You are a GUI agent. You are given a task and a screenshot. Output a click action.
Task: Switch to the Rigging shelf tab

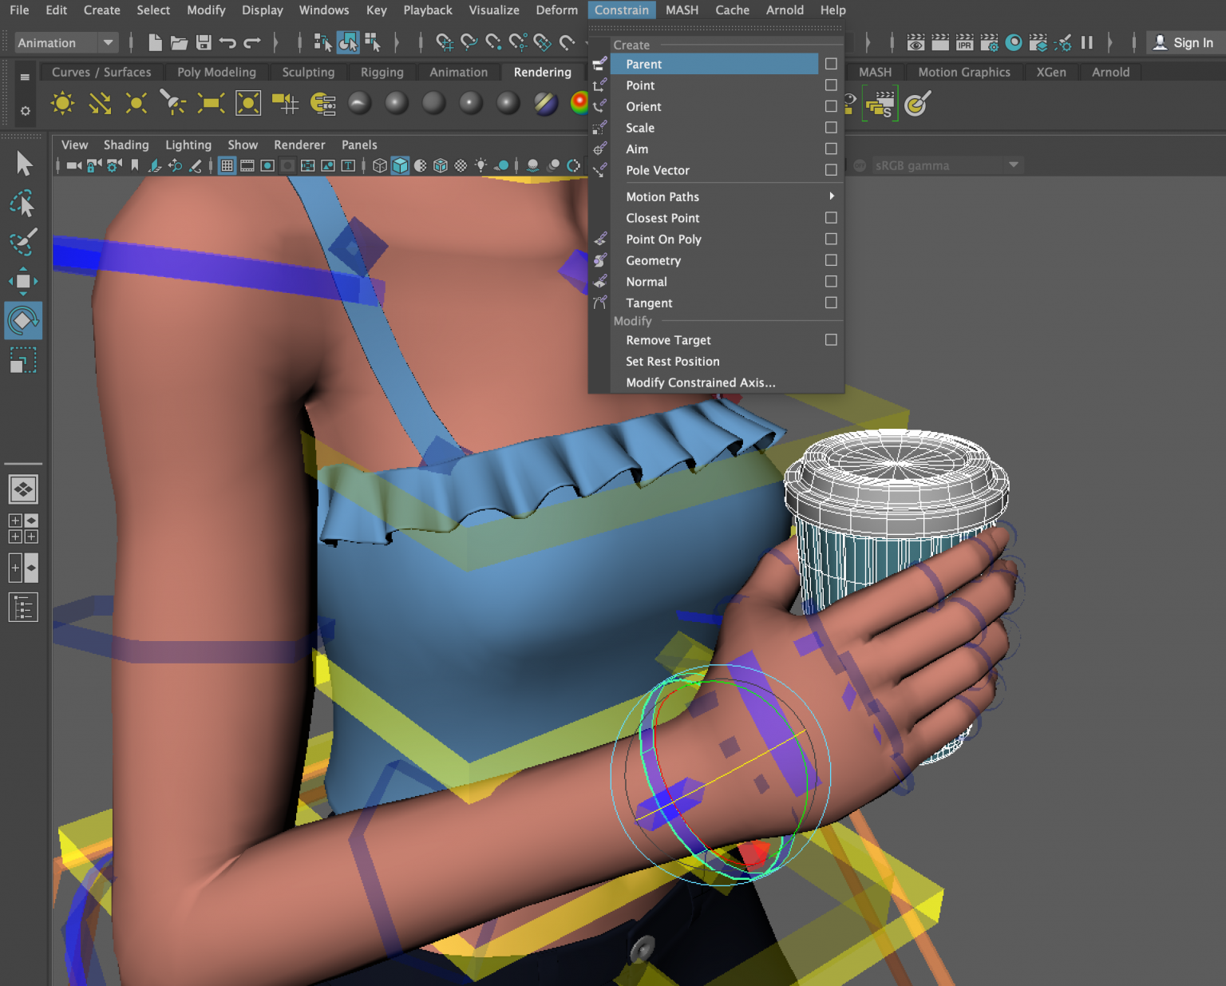(382, 72)
